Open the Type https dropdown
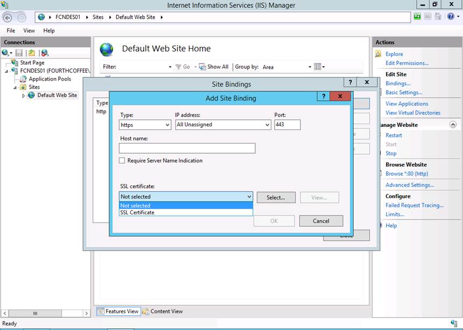 click(x=145, y=125)
